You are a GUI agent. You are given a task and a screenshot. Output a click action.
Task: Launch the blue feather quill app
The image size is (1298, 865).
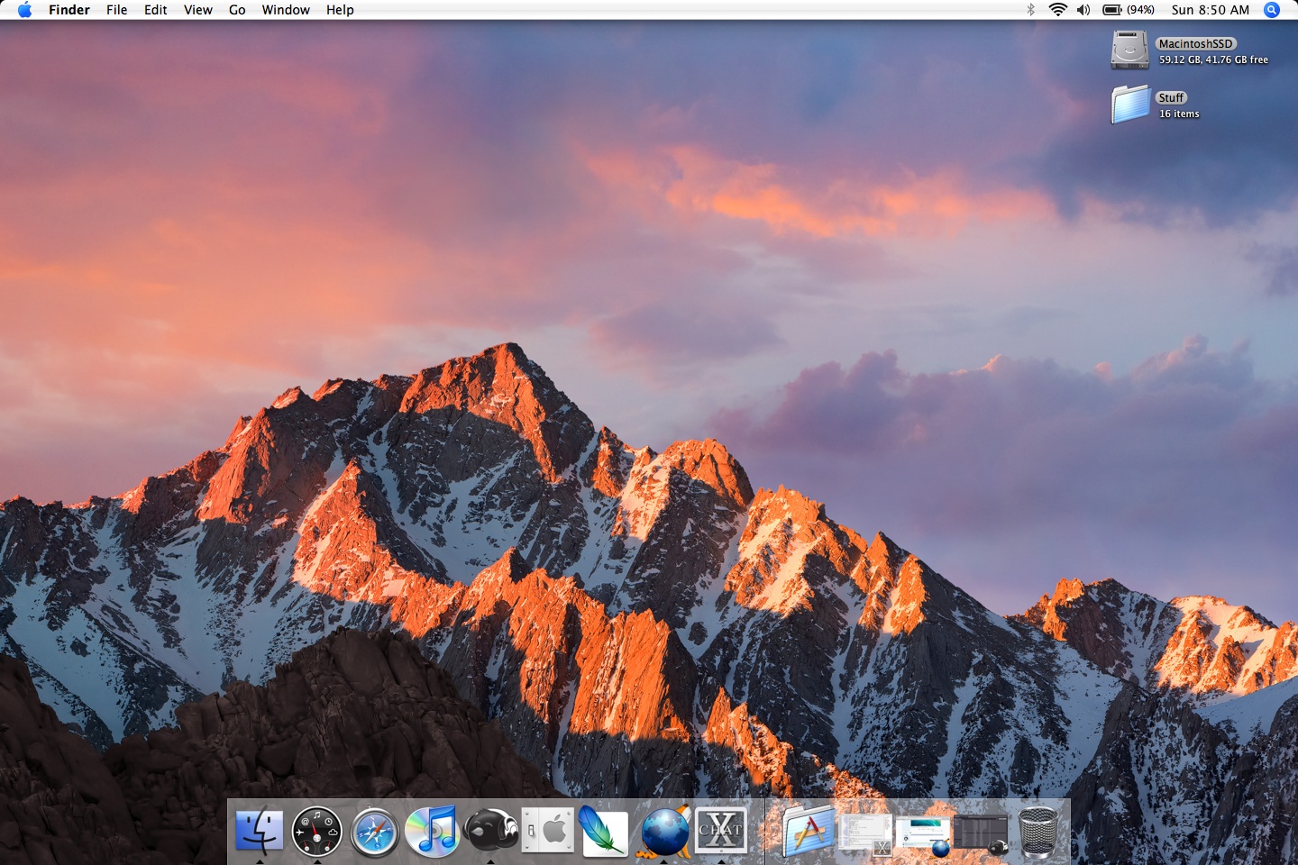605,830
